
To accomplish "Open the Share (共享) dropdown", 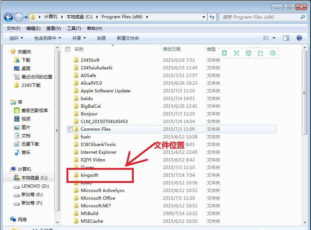I will 79,38.
